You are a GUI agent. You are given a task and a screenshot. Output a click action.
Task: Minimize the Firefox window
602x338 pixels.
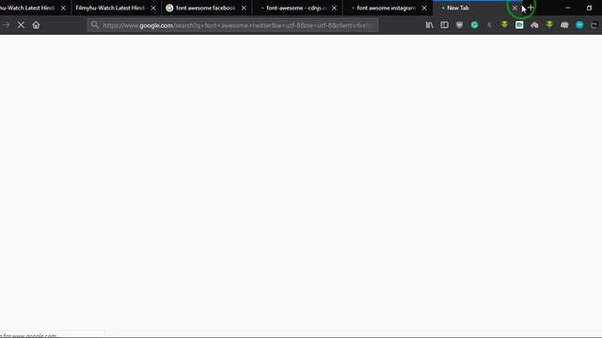point(568,8)
